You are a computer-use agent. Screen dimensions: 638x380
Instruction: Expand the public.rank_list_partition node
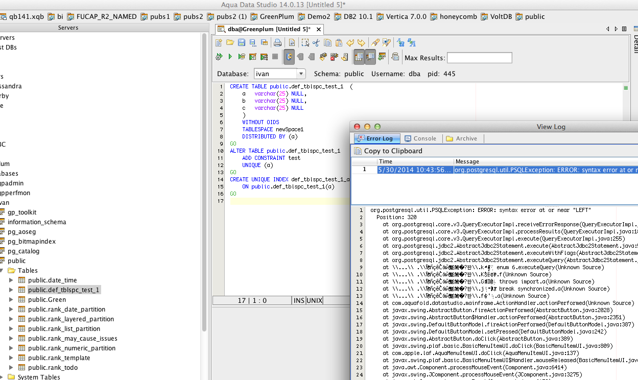click(11, 328)
